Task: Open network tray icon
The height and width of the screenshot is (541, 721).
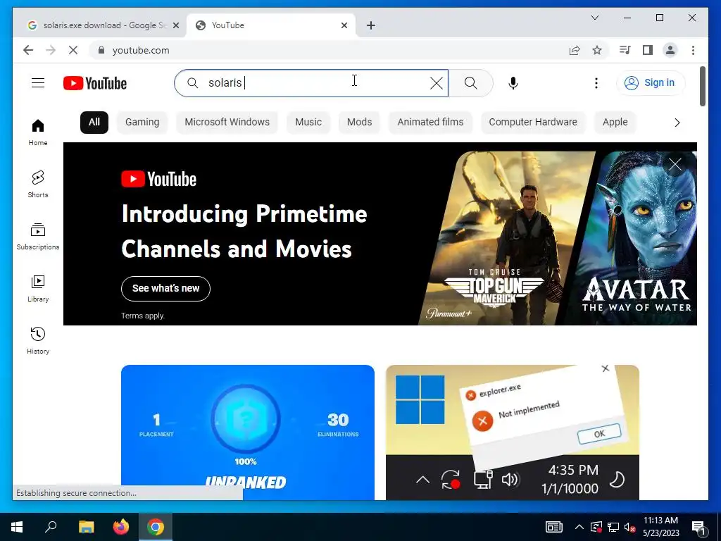Action: click(x=613, y=527)
